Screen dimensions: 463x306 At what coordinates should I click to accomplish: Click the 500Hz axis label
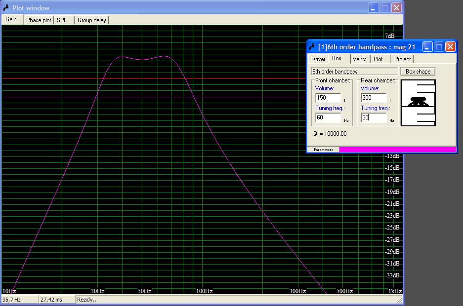pyautogui.click(x=344, y=291)
